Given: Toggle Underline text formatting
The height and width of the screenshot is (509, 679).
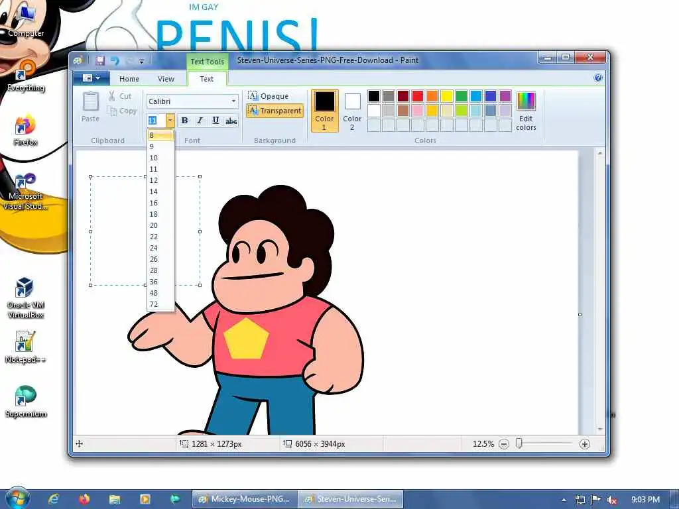Looking at the screenshot, I should tap(216, 121).
